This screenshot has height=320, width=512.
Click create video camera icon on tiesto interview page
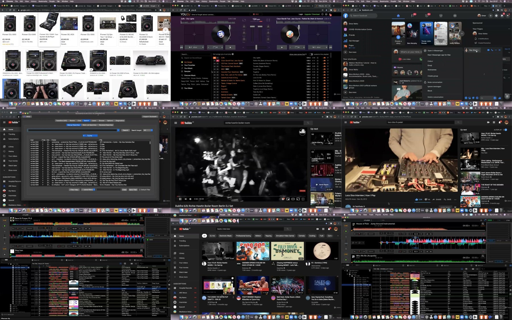click(317, 229)
